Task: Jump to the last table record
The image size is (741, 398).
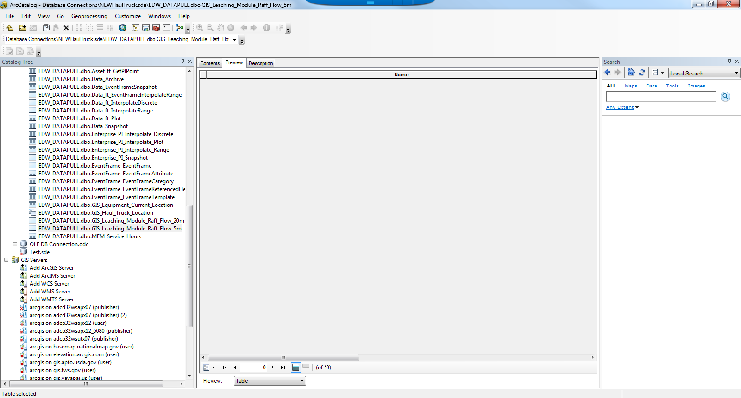Action: point(283,367)
